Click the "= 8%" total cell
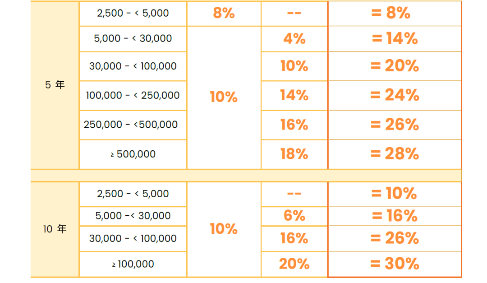This screenshot has height=283, width=487. point(395,13)
